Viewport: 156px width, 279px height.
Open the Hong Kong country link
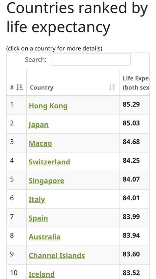(x=48, y=106)
